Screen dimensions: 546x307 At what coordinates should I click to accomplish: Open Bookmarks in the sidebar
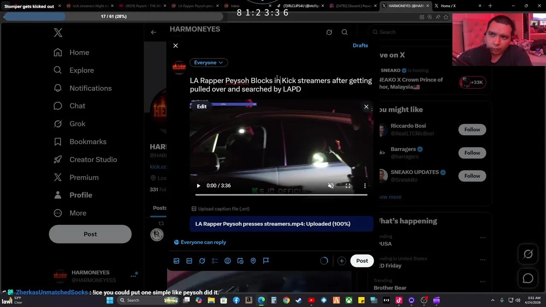pyautogui.click(x=80, y=142)
